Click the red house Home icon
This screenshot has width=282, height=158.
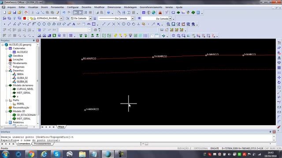tap(26, 13)
